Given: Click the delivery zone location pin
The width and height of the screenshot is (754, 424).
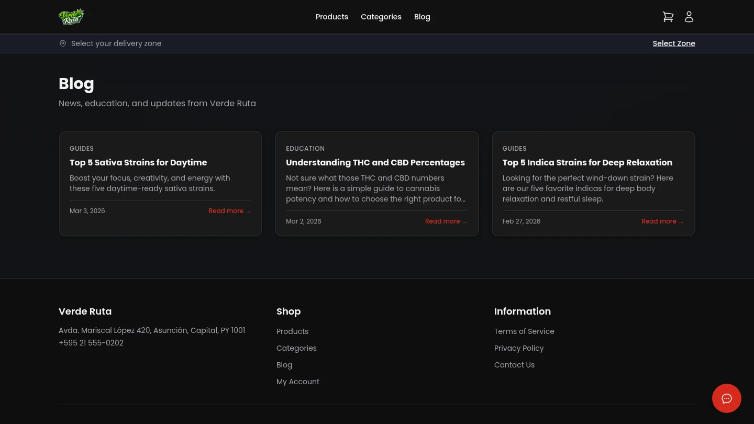Looking at the screenshot, I should [63, 43].
